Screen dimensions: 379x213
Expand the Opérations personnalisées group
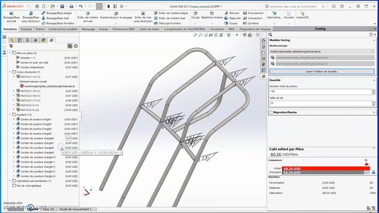coord(10,181)
